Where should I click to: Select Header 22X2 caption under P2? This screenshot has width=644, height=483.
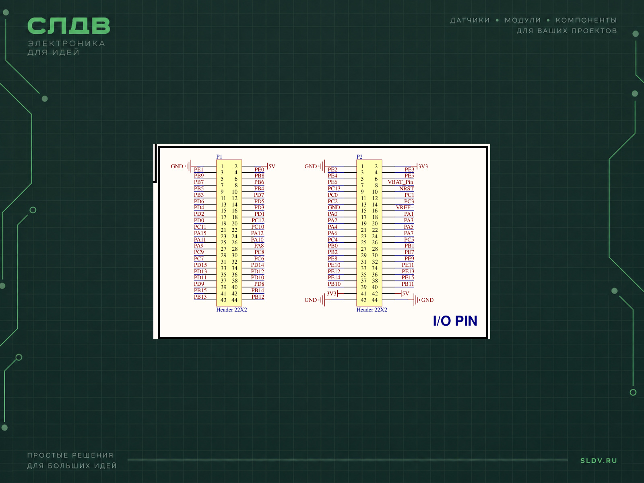click(x=372, y=310)
